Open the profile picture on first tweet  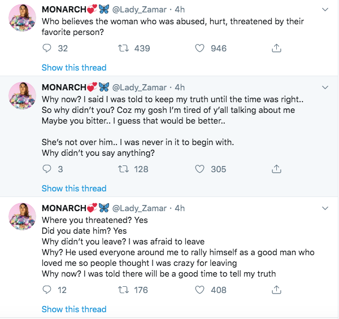pyautogui.click(x=23, y=21)
